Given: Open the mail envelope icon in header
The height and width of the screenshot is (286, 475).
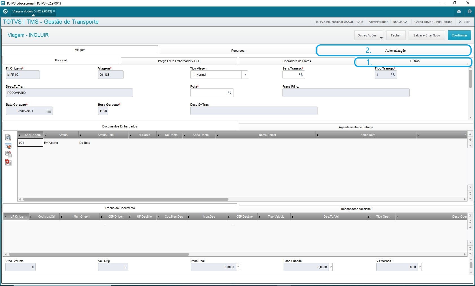Looking at the screenshot, I should pyautogui.click(x=459, y=12).
